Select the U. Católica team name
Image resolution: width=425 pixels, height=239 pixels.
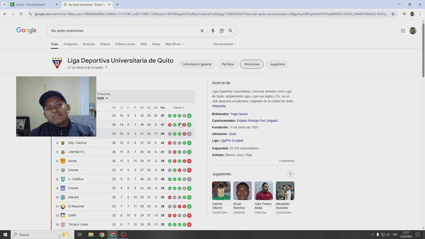tap(76, 179)
